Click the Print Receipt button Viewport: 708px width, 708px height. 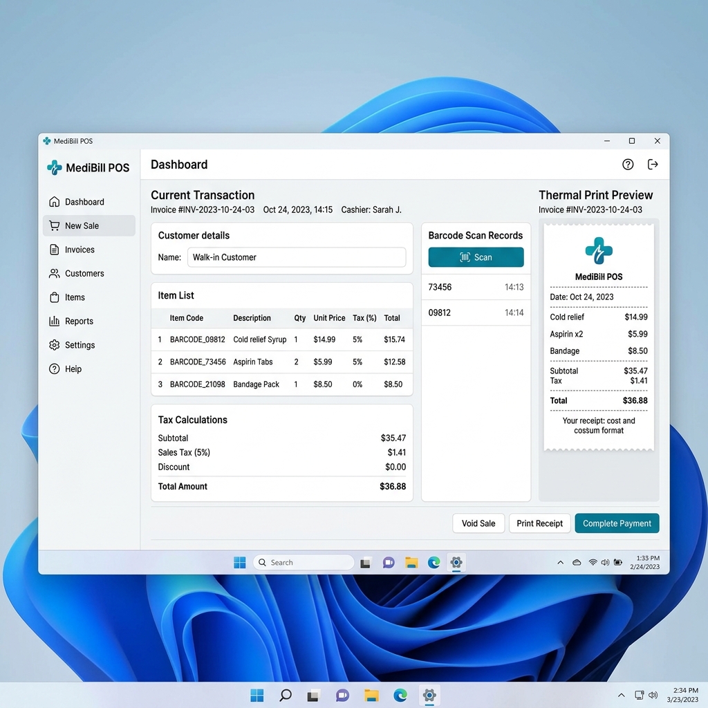pyautogui.click(x=539, y=523)
